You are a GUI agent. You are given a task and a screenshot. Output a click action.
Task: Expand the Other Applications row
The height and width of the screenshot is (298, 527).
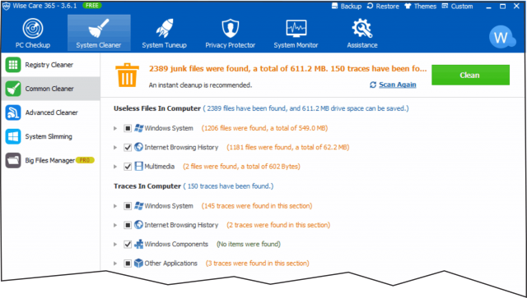[115, 264]
